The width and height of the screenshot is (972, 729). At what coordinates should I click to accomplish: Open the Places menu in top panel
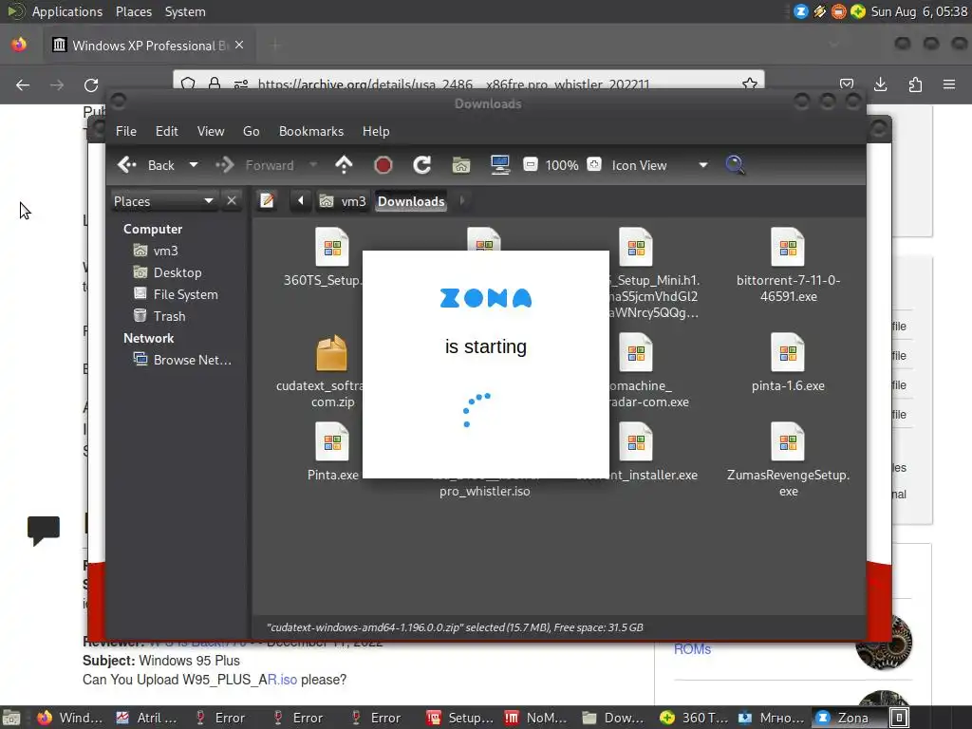click(x=134, y=11)
